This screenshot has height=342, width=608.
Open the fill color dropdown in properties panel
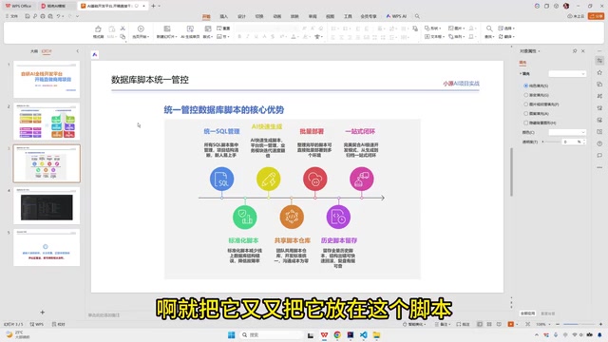(x=567, y=132)
